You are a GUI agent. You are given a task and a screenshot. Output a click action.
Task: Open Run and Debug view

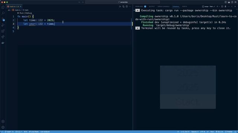(x=3, y=25)
